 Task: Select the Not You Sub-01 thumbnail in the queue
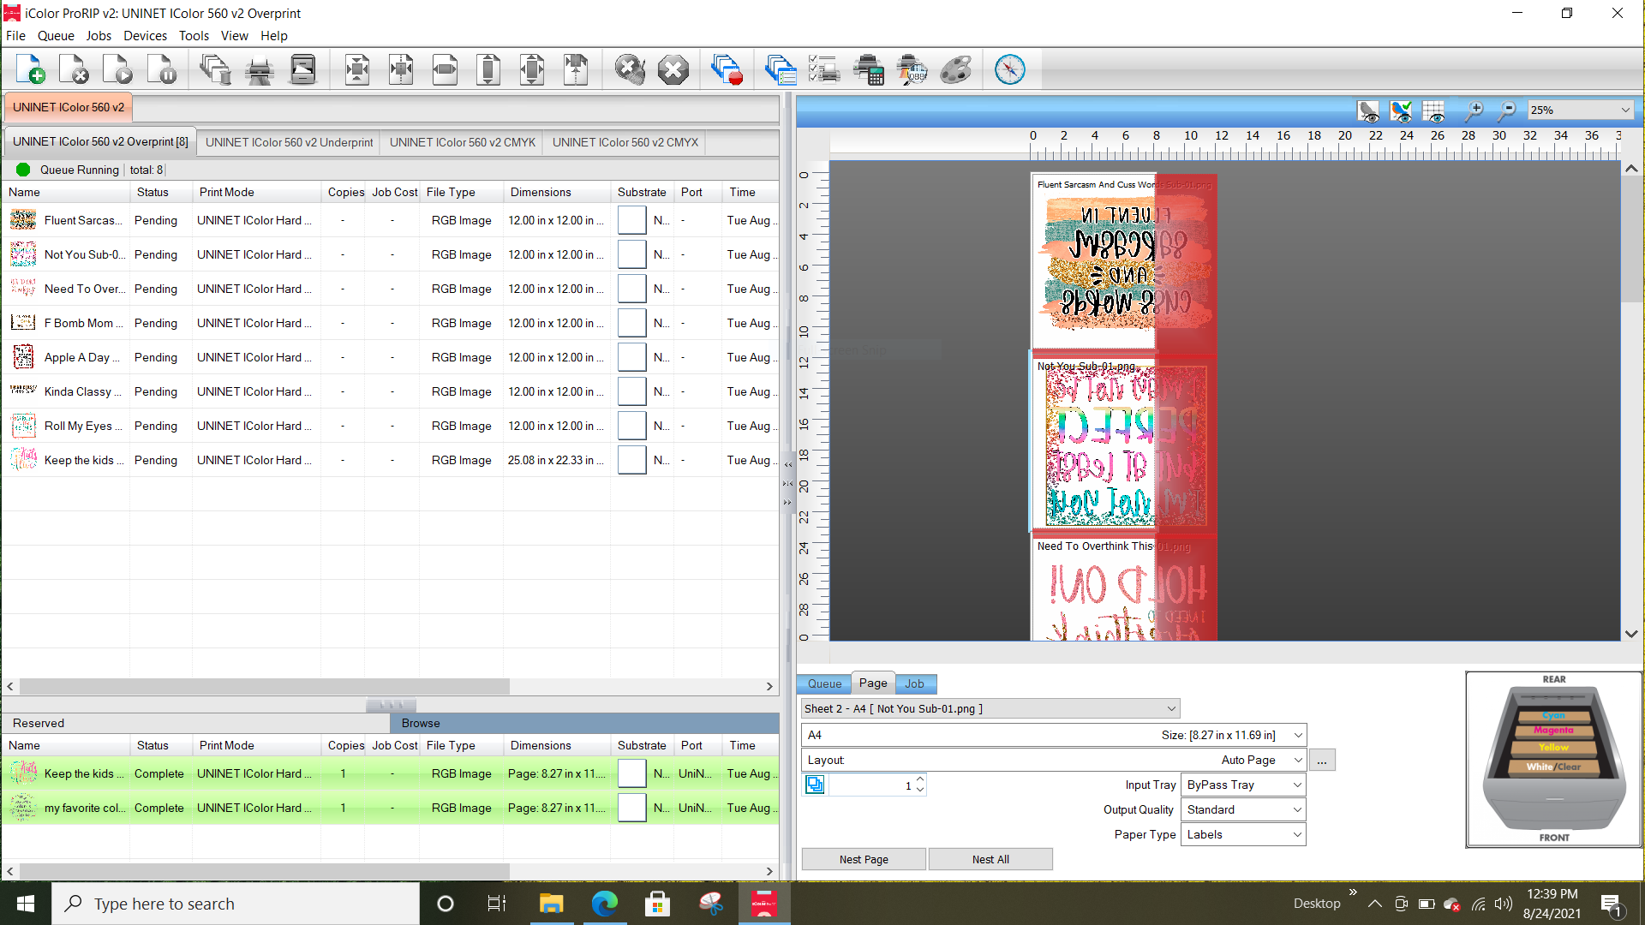(x=23, y=254)
